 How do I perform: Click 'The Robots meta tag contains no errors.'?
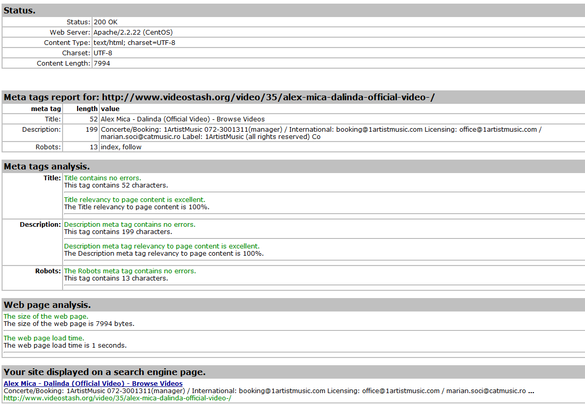point(130,271)
